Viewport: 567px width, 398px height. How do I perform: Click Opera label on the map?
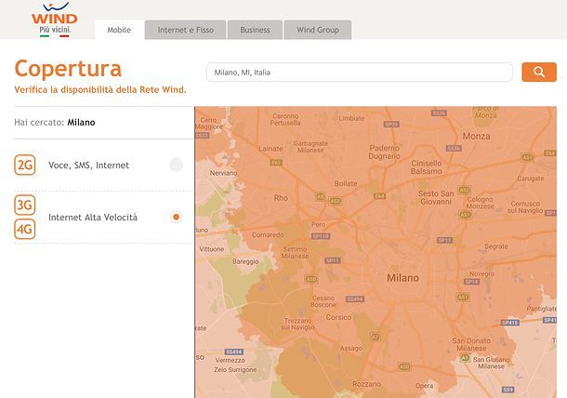[x=424, y=386]
